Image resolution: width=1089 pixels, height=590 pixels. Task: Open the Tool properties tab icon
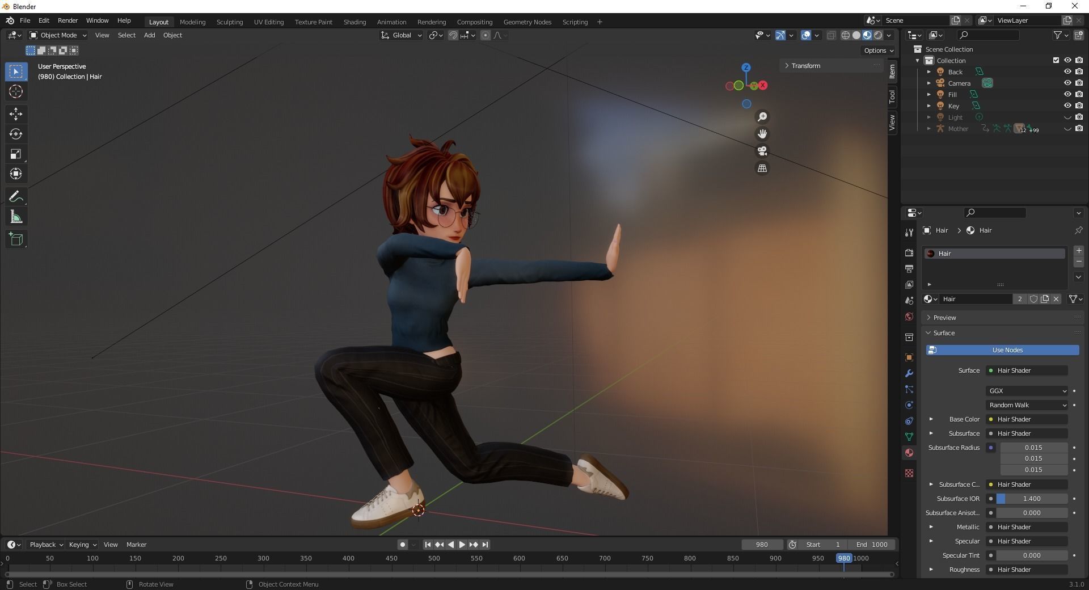click(x=909, y=232)
